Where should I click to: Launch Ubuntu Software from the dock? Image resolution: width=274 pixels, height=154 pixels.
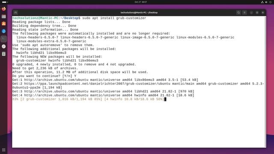(x=4, y=24)
